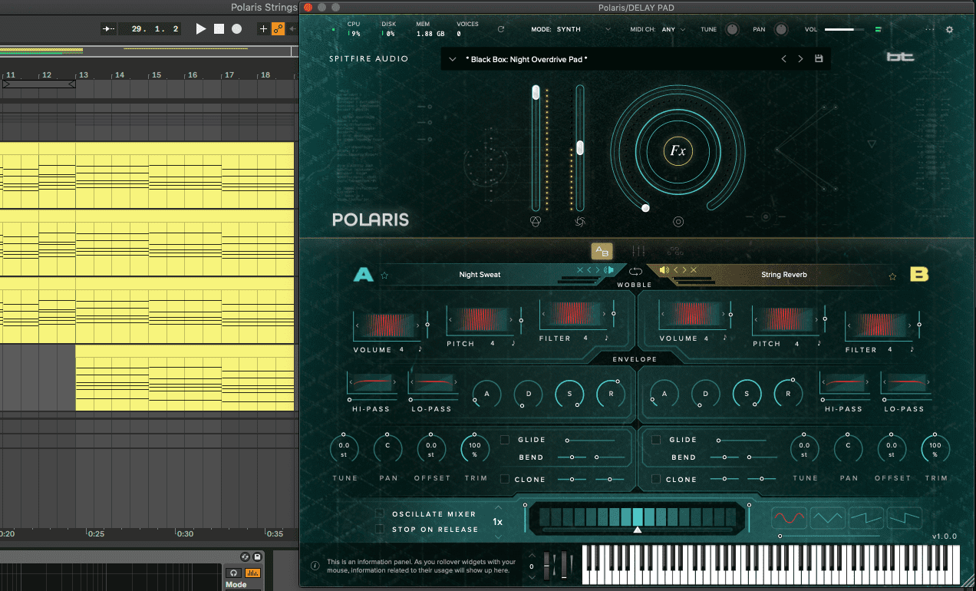Click the record button in the DAW transport
The image size is (976, 591).
coord(236,28)
